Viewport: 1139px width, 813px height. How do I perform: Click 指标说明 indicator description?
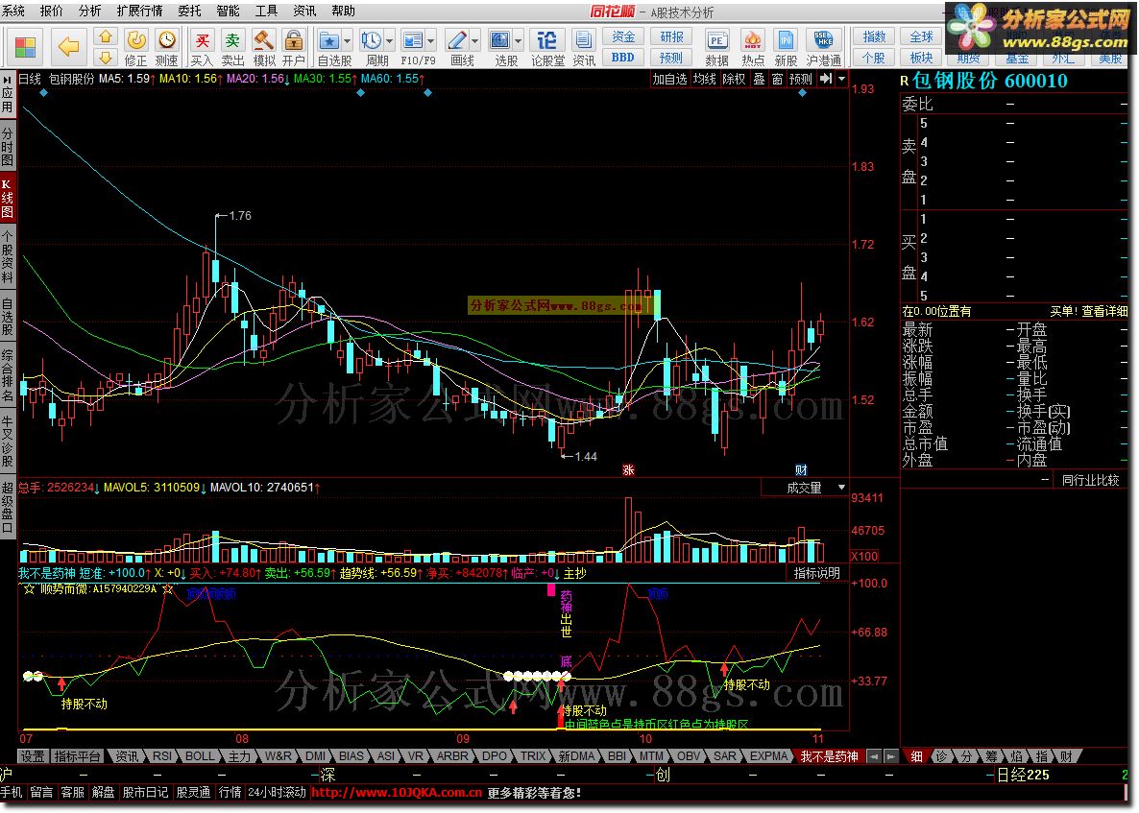[x=817, y=573]
